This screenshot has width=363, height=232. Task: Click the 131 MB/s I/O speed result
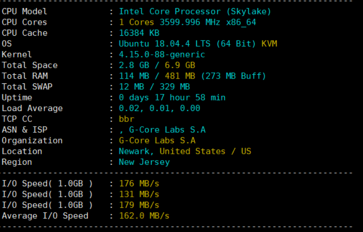coord(139,194)
